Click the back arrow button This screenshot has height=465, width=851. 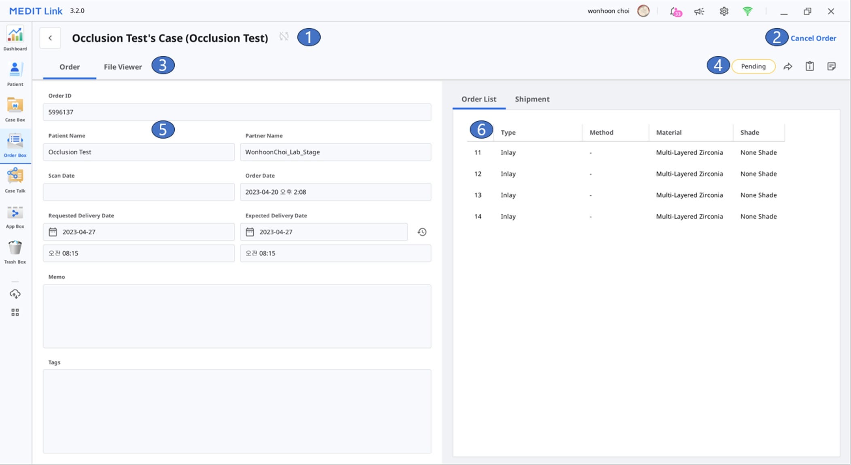point(50,38)
